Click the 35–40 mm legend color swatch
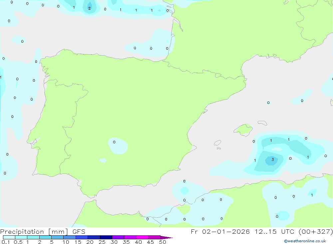Screen dimensions: 333x244 (130, 237)
